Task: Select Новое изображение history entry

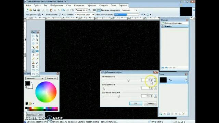Action: 175,23
